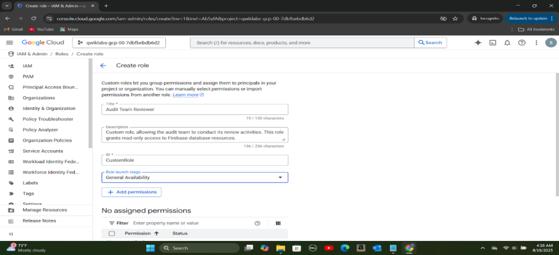The width and height of the screenshot is (559, 255).
Task: Open column display options icon
Action: click(278, 223)
